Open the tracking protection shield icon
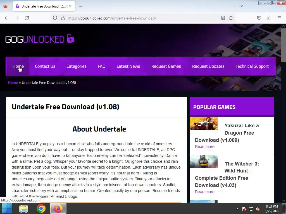The image size is (286, 214). (55, 18)
